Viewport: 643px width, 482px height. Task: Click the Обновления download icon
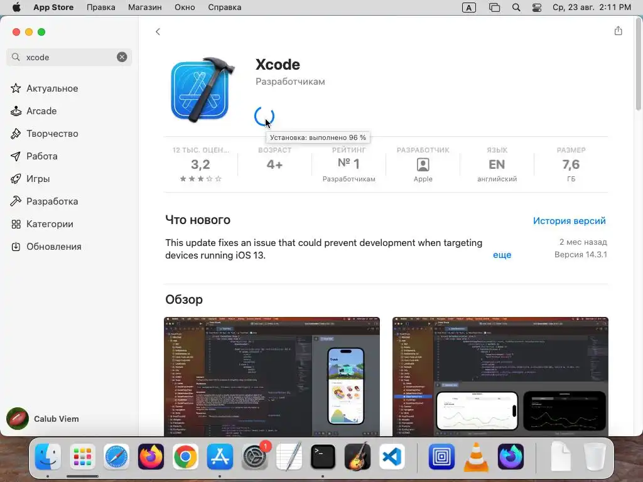pyautogui.click(x=16, y=246)
